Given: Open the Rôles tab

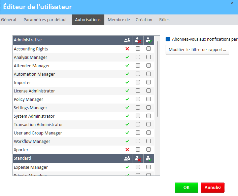Looking at the screenshot, I should click(164, 20).
